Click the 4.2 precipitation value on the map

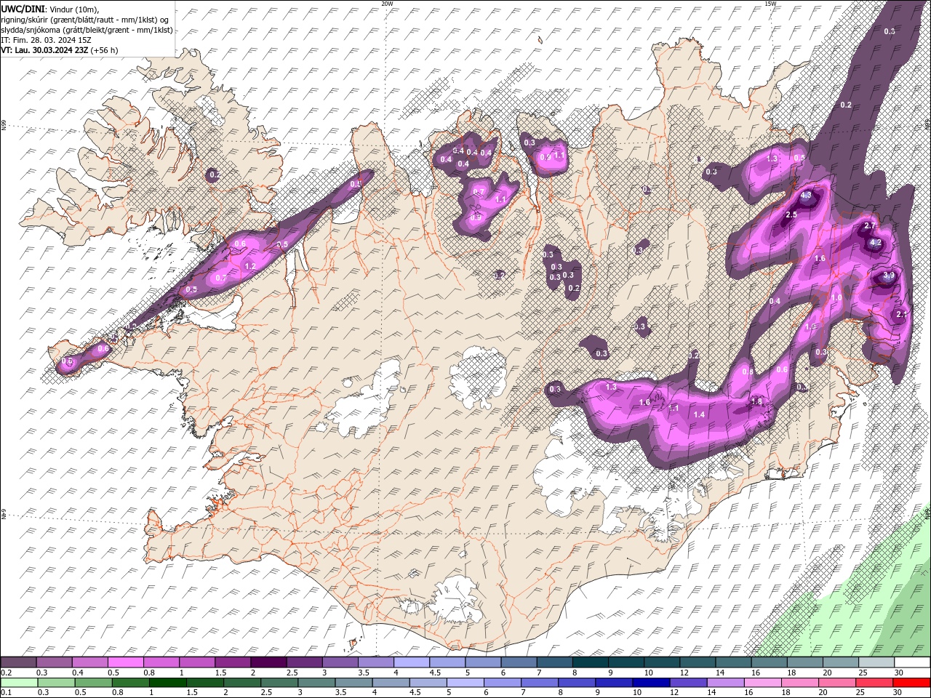pos(876,242)
